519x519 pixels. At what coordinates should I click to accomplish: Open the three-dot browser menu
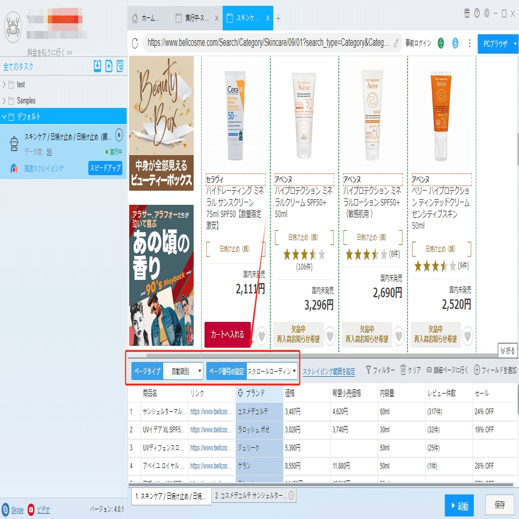469,43
